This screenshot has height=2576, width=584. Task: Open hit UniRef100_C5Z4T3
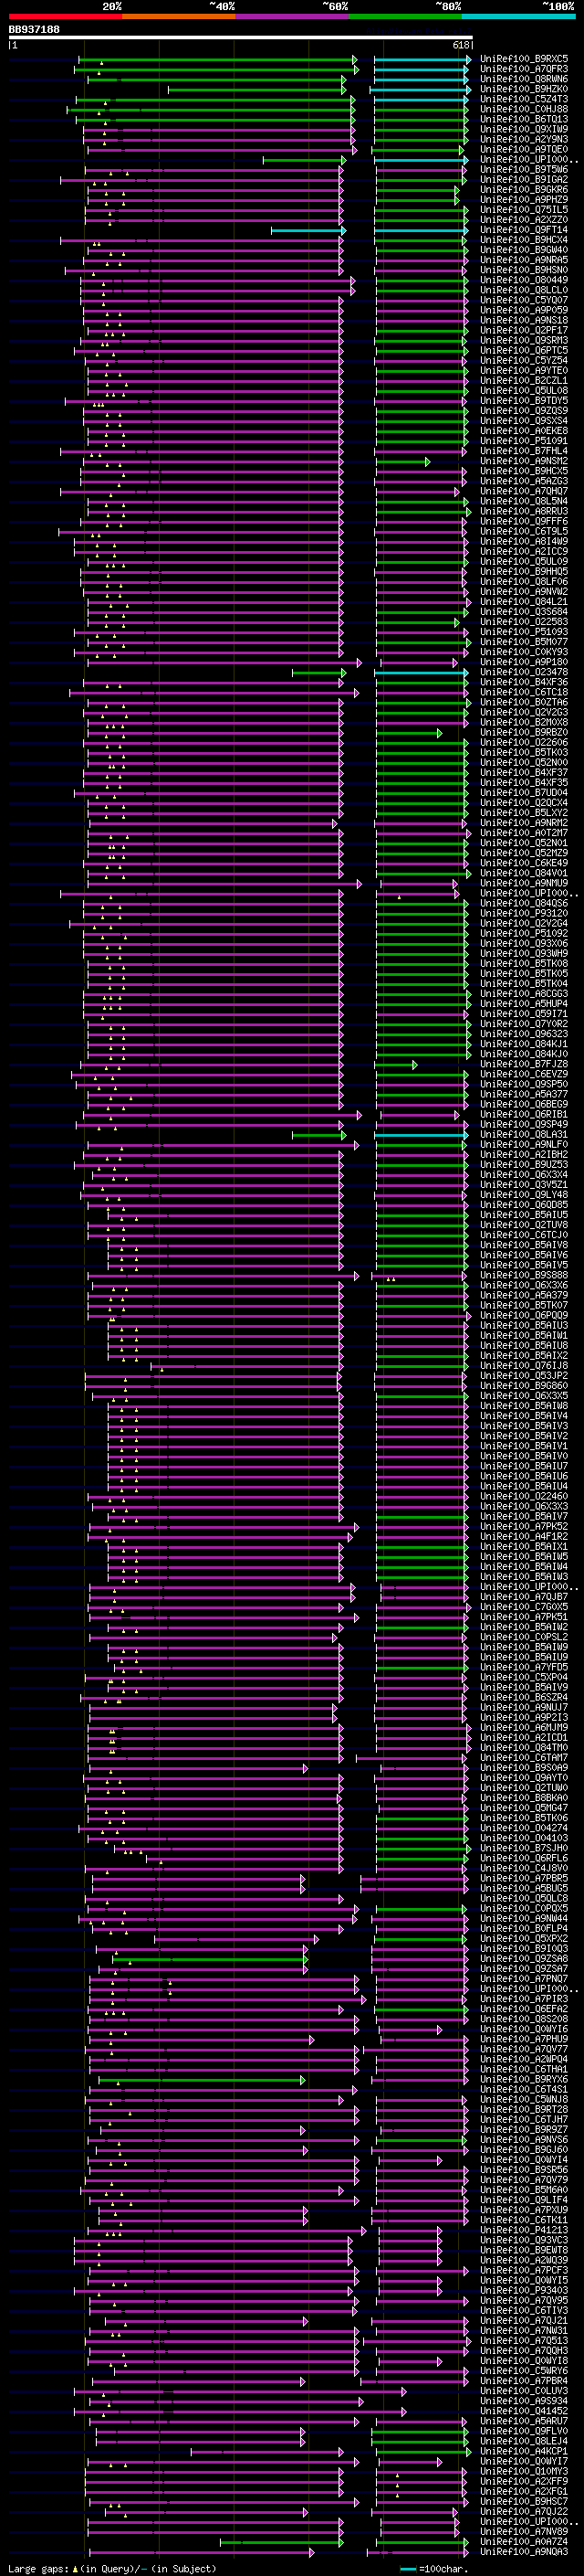click(x=524, y=99)
